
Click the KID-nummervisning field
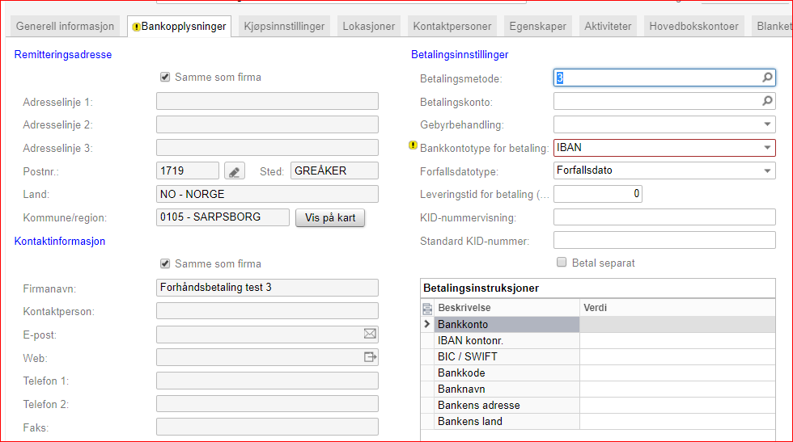(664, 217)
